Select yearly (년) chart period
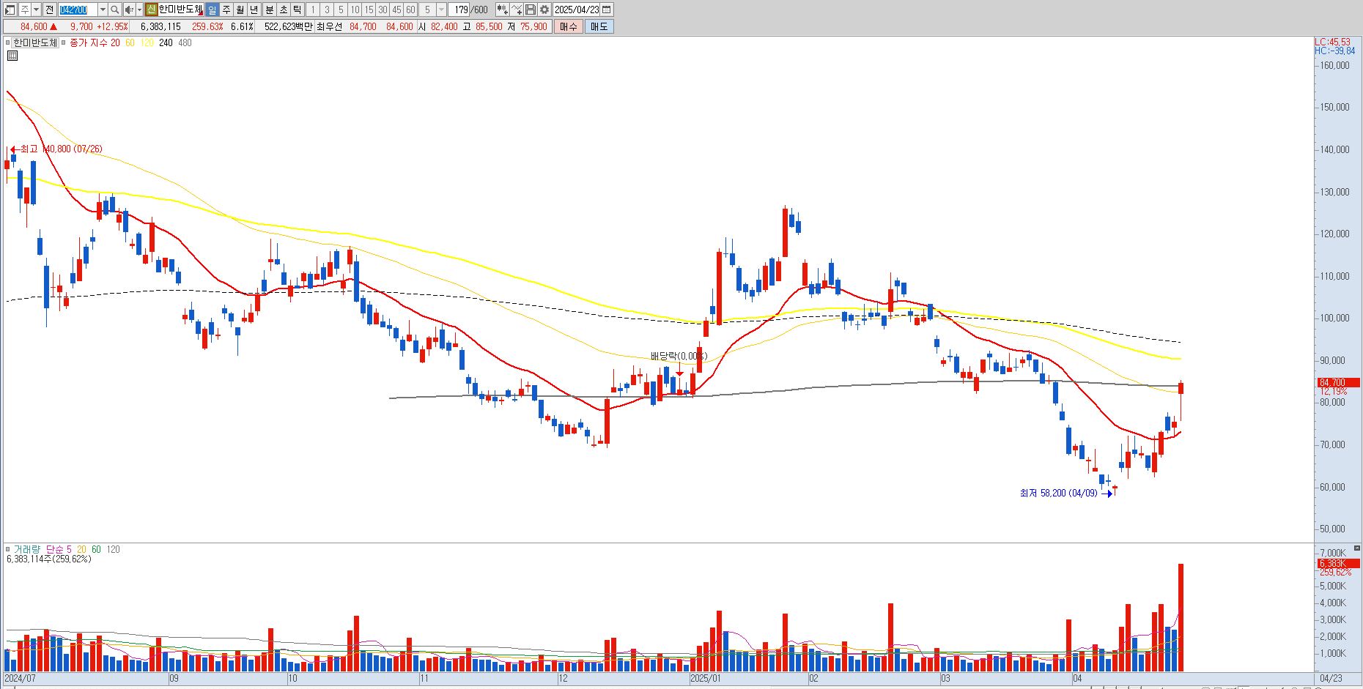Screen dimensions: 1363x689 [254, 10]
